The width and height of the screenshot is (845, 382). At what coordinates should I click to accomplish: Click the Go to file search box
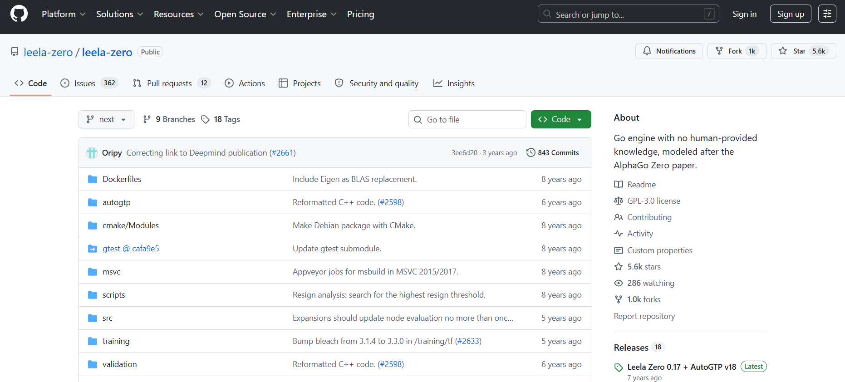point(467,119)
